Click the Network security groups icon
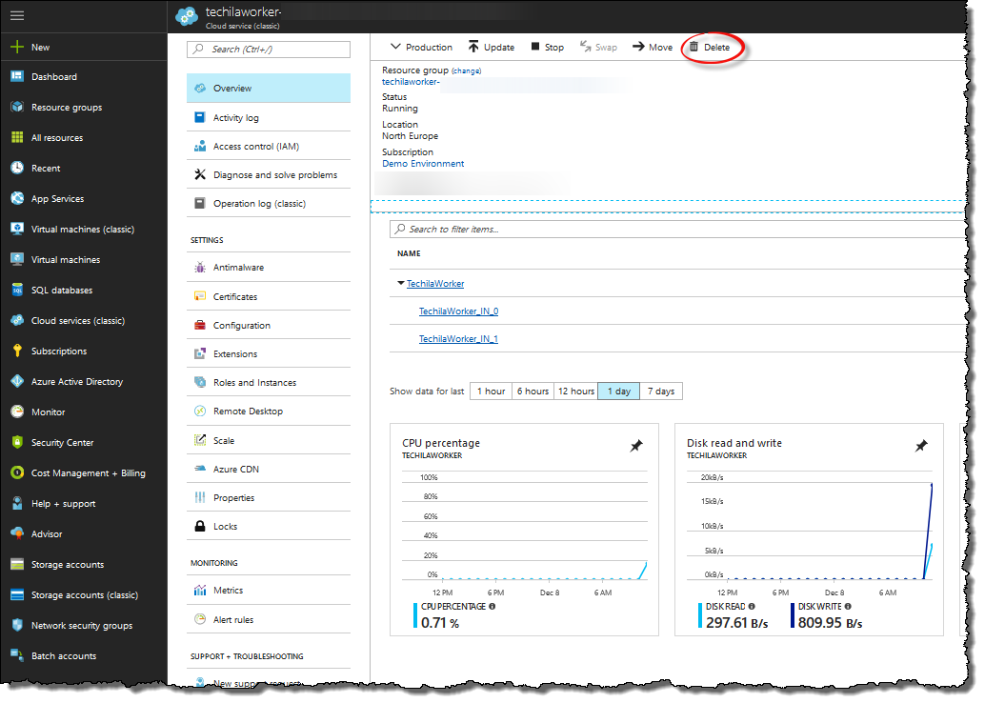Screen dimensions: 985x703 tap(17, 625)
